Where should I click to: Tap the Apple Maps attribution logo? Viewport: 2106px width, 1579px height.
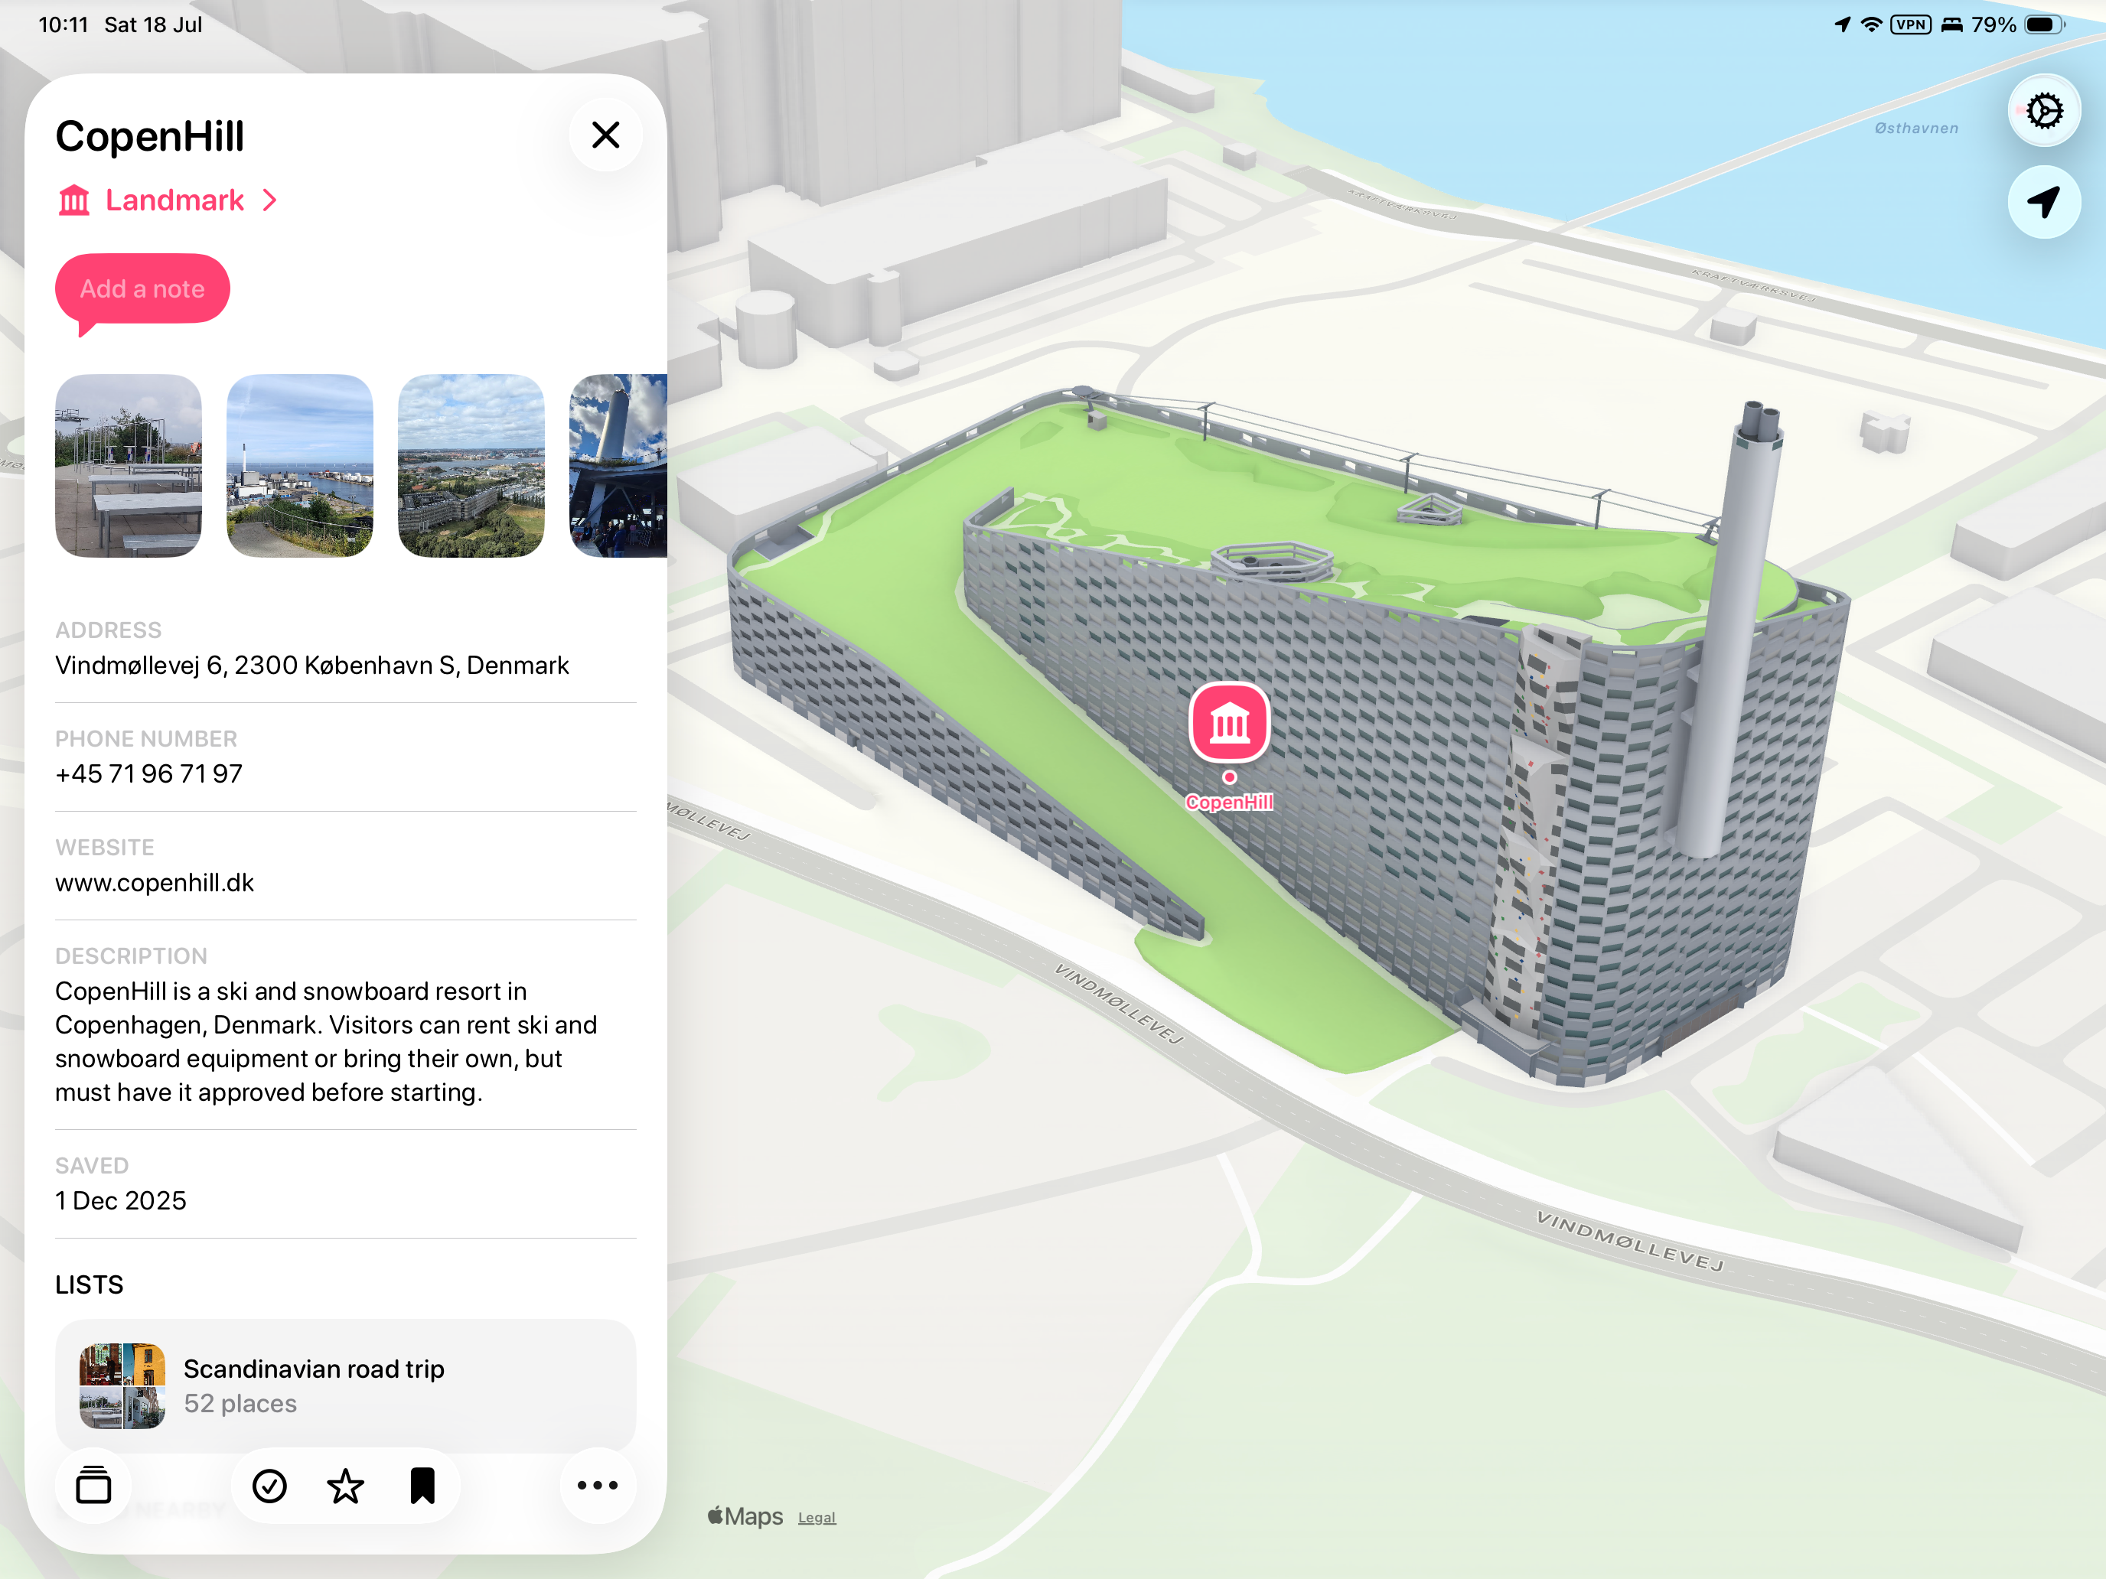click(x=745, y=1516)
